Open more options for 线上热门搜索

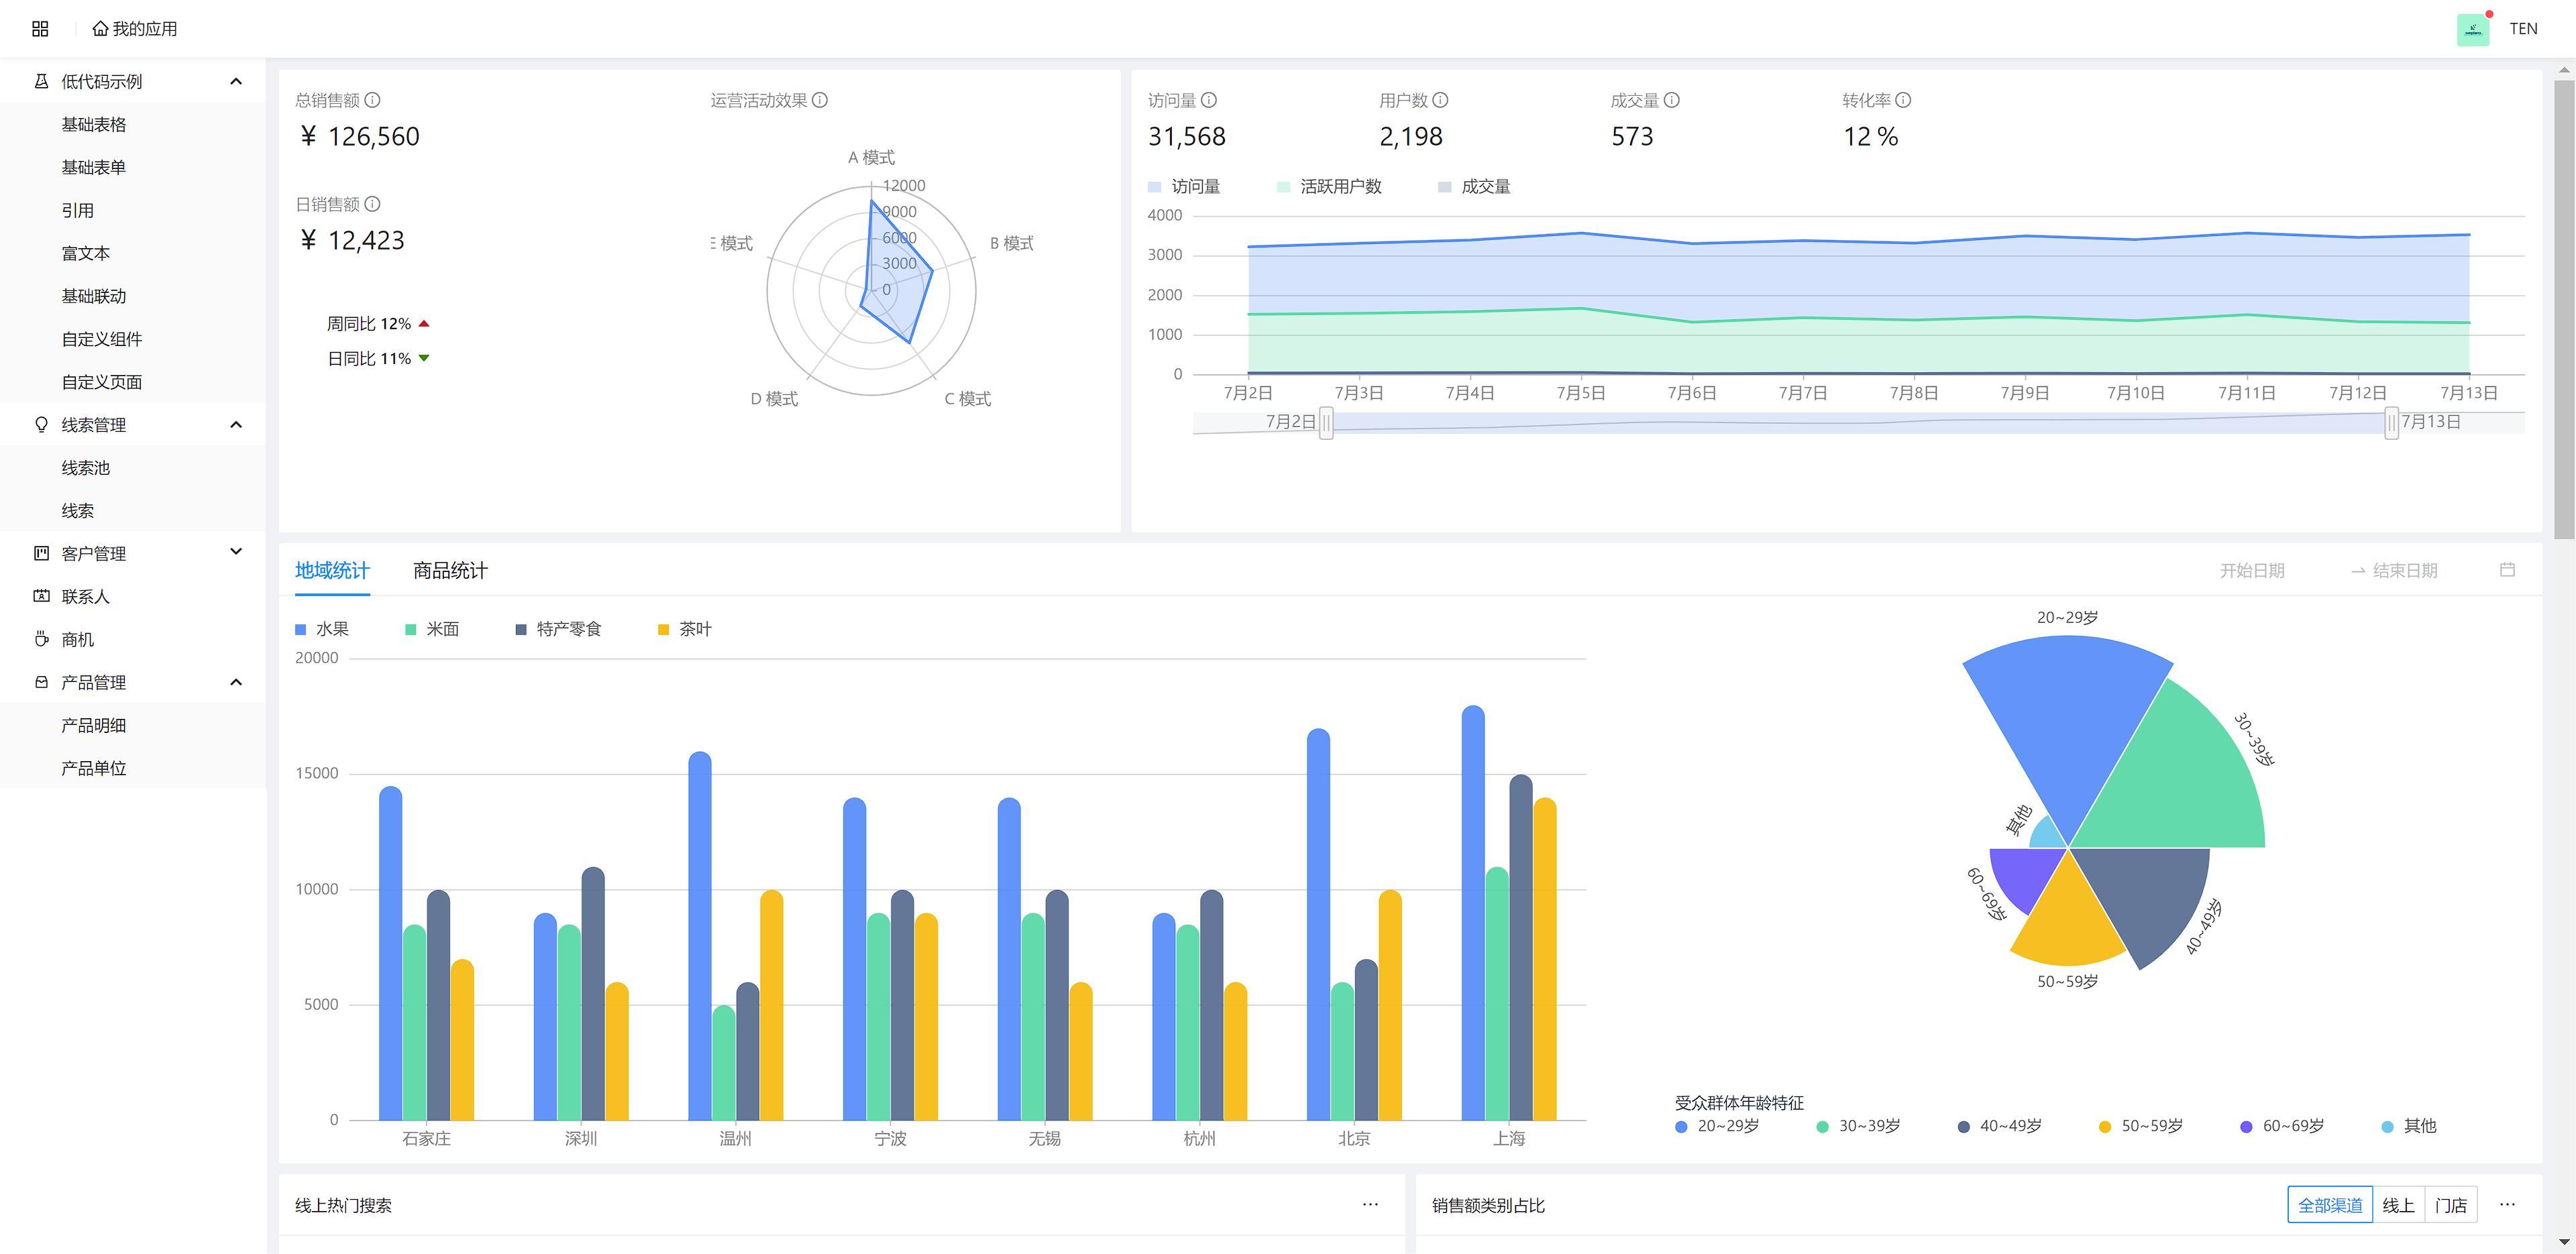1370,1204
